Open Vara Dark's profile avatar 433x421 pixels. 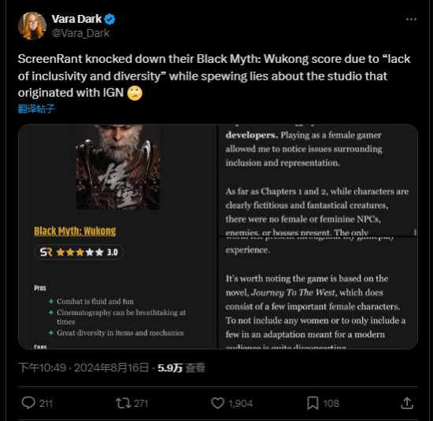tap(32, 26)
